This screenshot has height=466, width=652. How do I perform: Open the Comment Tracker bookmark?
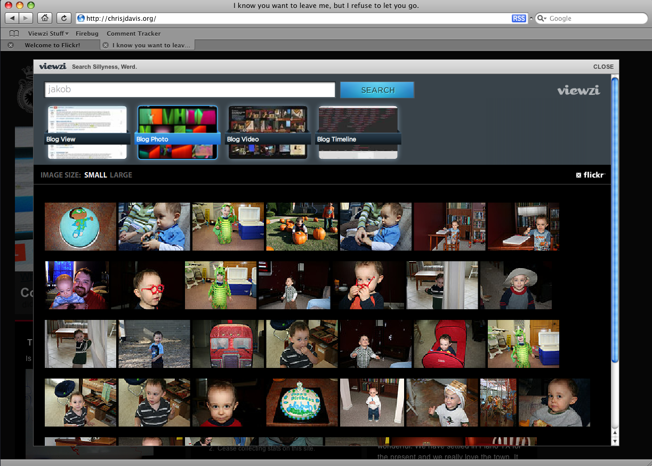click(134, 34)
